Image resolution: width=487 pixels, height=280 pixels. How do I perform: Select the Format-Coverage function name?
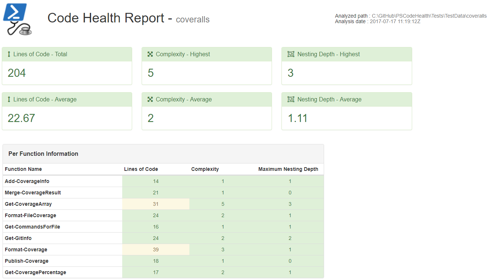pyautogui.click(x=26, y=250)
